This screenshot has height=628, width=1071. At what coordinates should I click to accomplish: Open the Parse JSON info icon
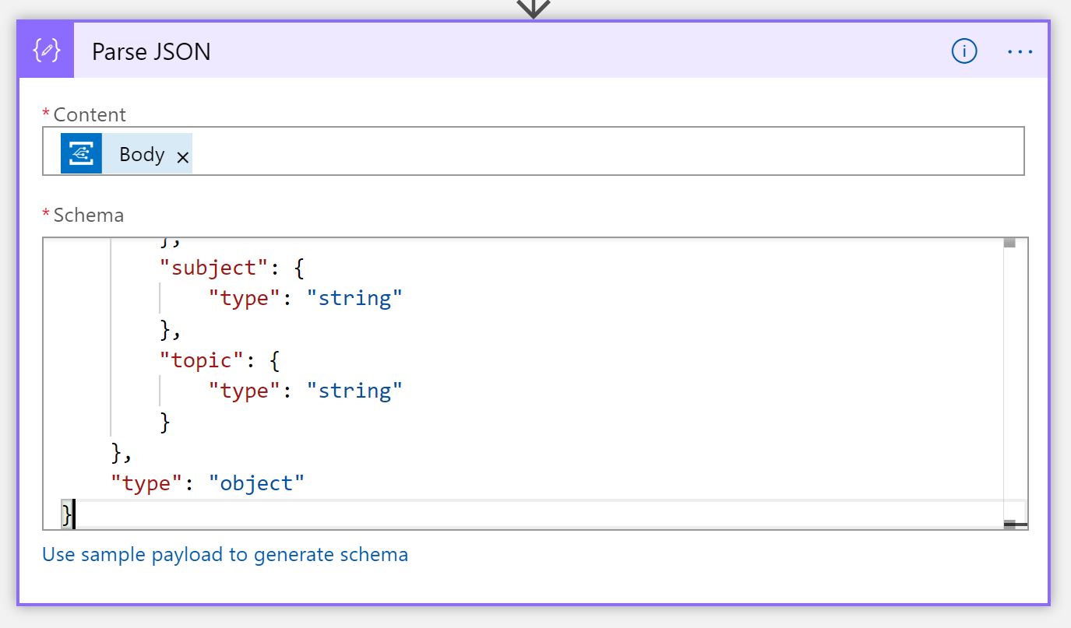[964, 51]
